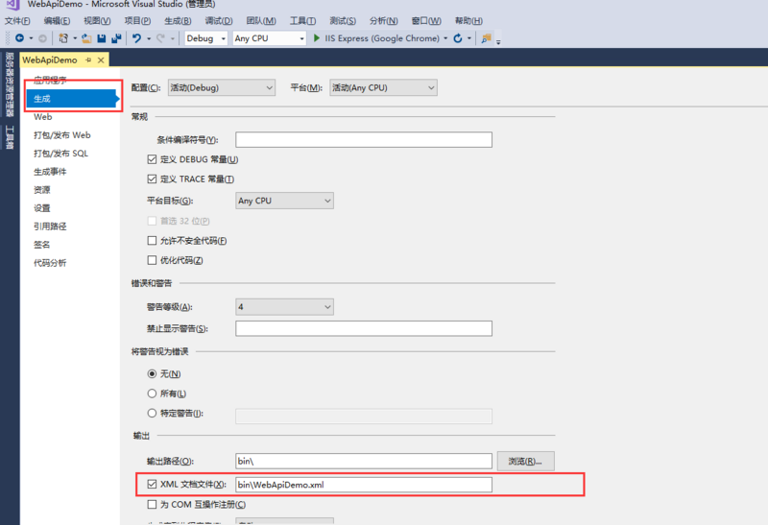Open the 团队(M) menu
The image size is (768, 525).
click(261, 20)
